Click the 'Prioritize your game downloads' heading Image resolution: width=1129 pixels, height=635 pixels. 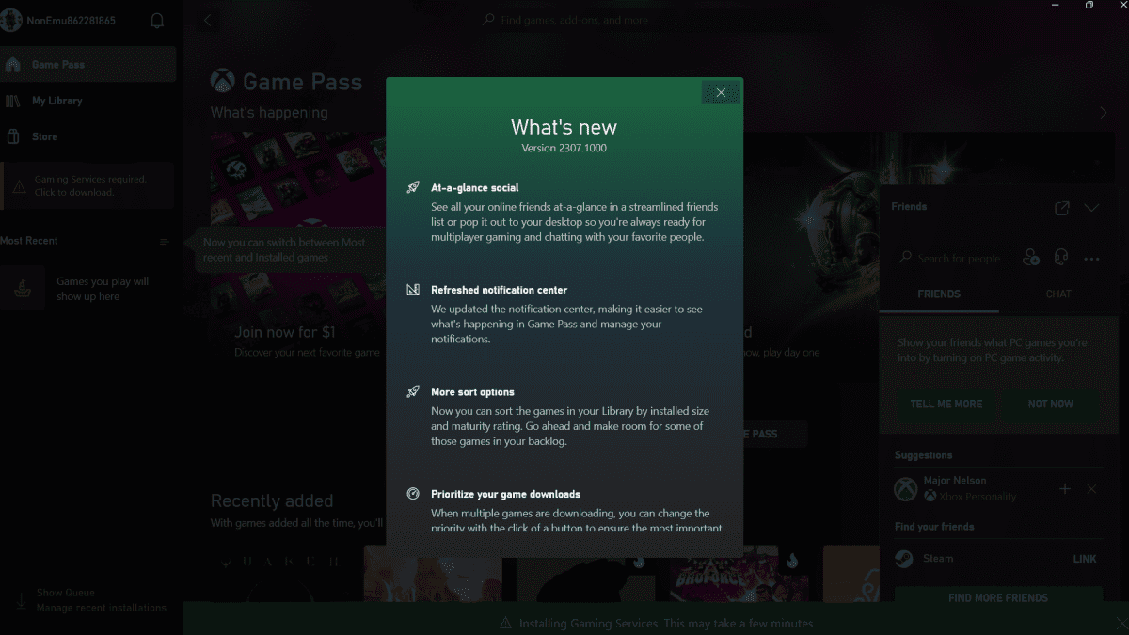[x=505, y=494]
